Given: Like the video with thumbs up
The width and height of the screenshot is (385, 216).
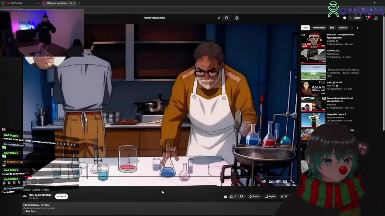Looking at the screenshot, I should [233, 196].
